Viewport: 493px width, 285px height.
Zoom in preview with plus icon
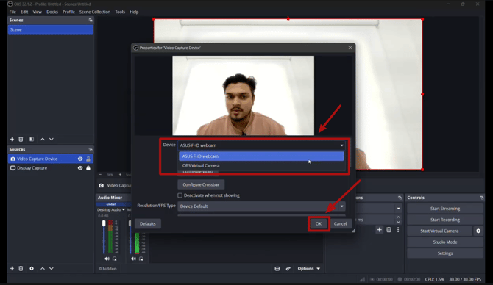point(120,175)
